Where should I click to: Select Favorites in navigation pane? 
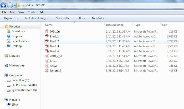(15, 27)
